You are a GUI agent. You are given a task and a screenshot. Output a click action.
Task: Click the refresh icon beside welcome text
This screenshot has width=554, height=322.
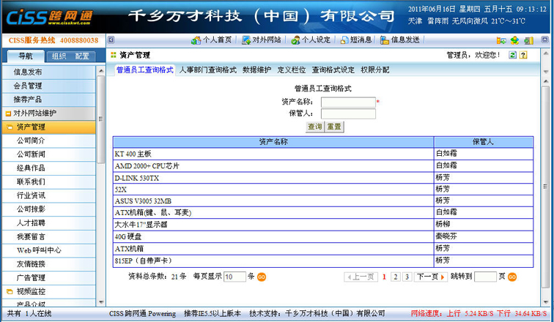pos(513,55)
